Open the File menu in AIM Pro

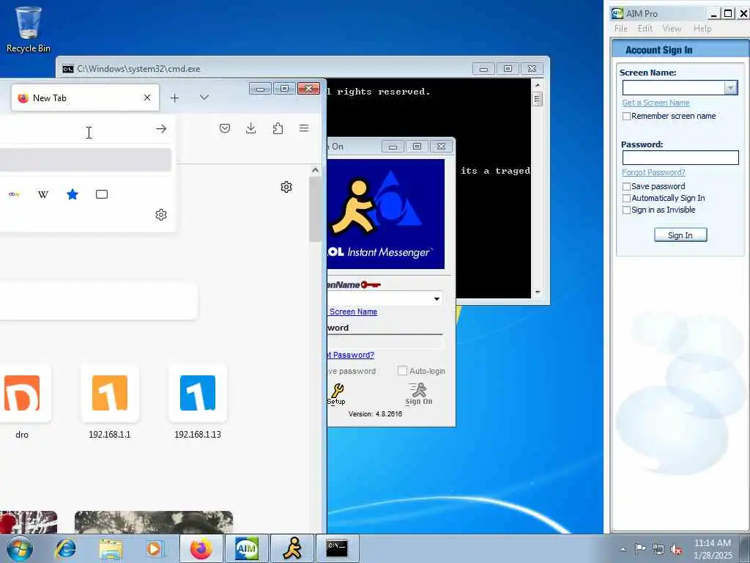coord(621,29)
